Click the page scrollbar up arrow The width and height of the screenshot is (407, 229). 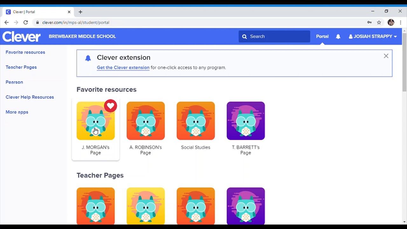coord(404,31)
